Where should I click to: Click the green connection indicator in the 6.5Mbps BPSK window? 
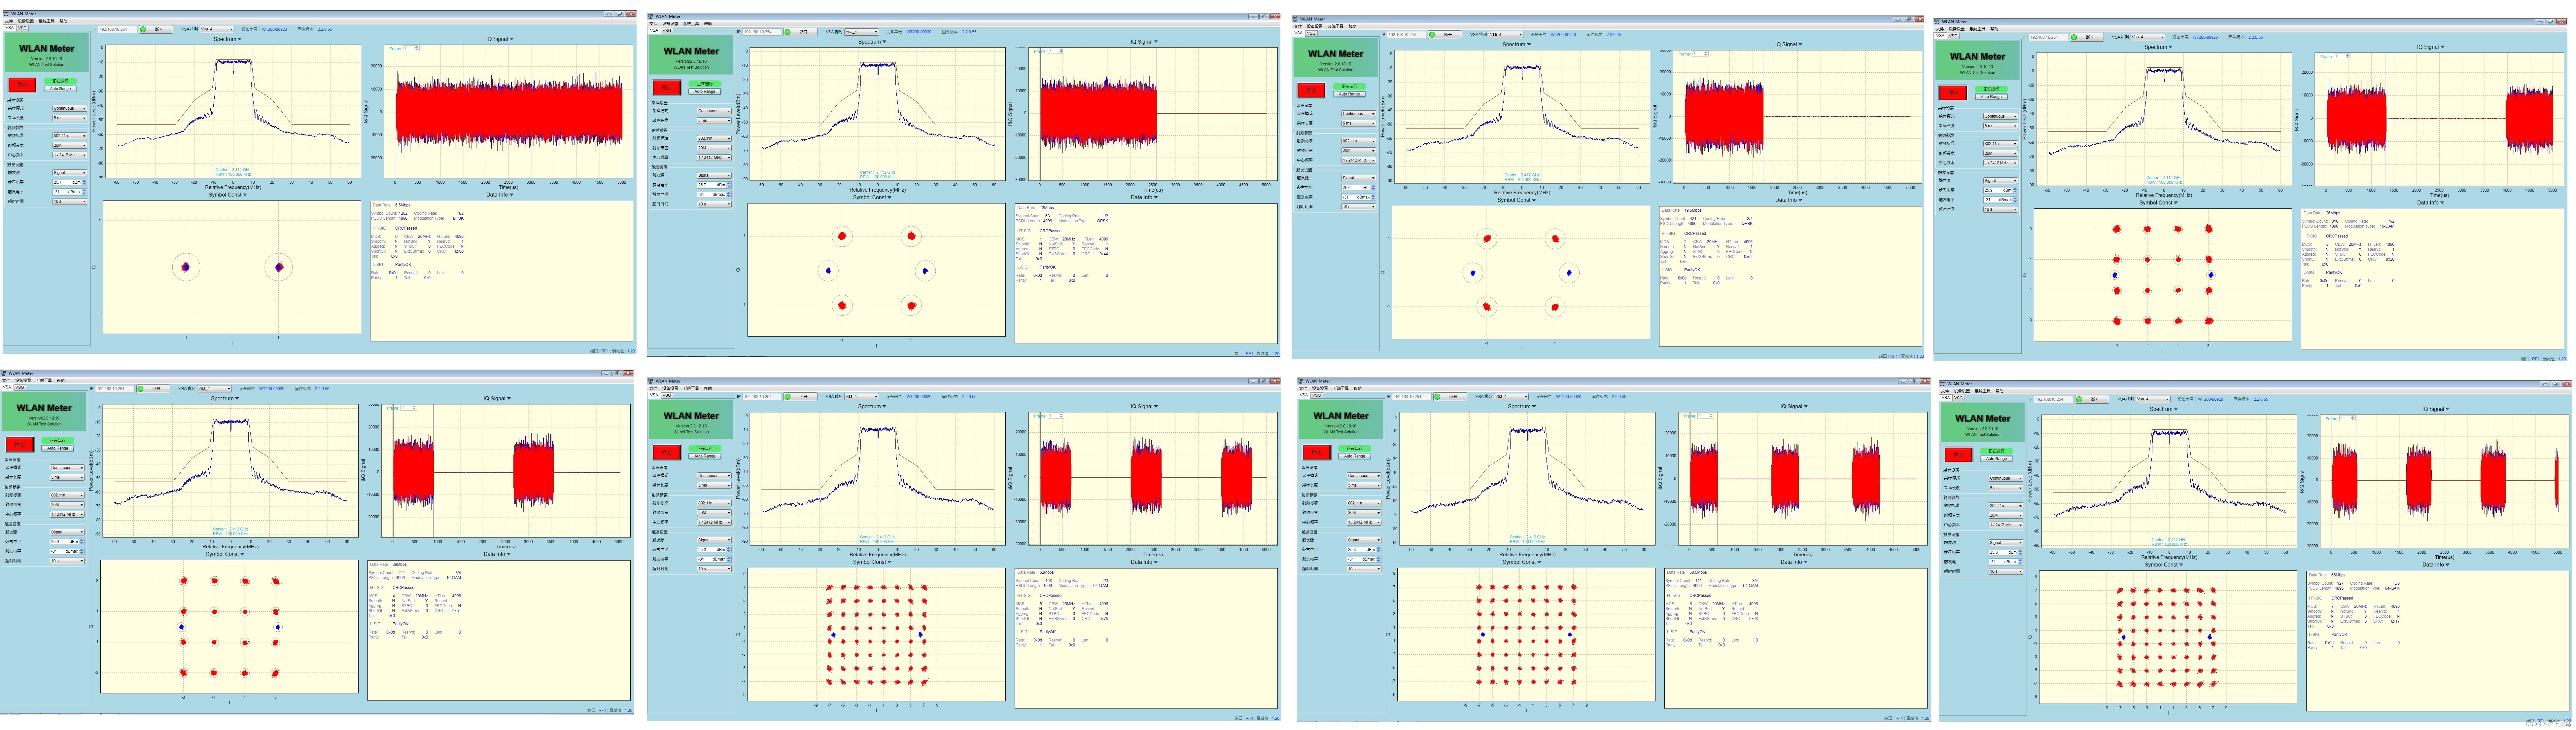pos(143,29)
